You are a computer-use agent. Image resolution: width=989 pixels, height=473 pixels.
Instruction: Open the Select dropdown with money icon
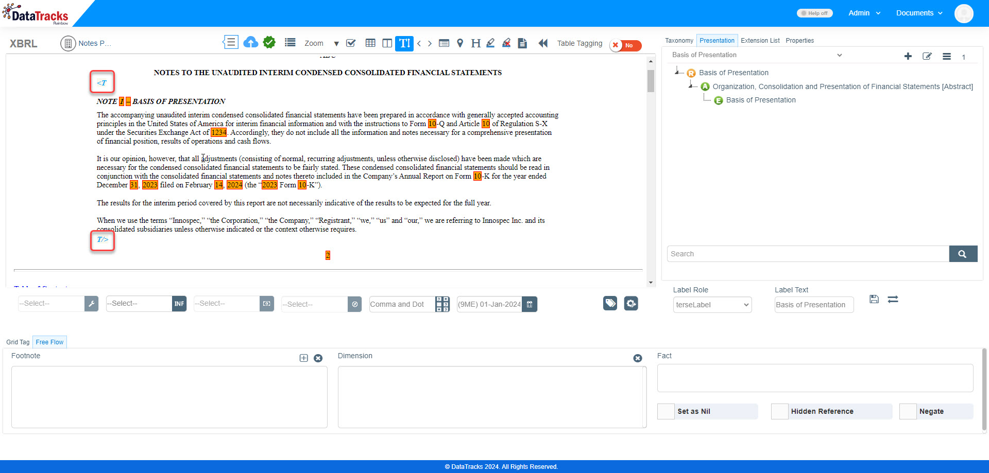(234, 304)
